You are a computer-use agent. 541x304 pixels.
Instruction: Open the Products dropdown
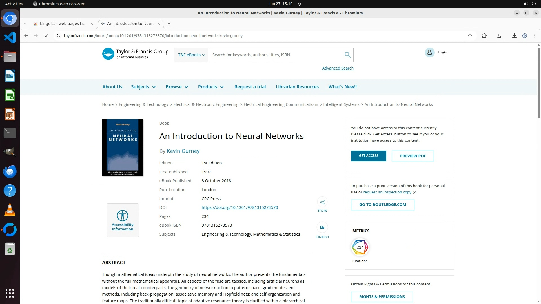[211, 87]
